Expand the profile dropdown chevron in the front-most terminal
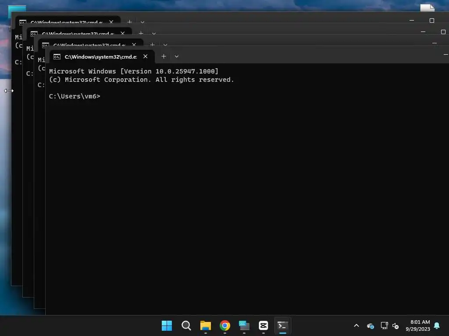Screen dimensions: 449x336 (177, 56)
